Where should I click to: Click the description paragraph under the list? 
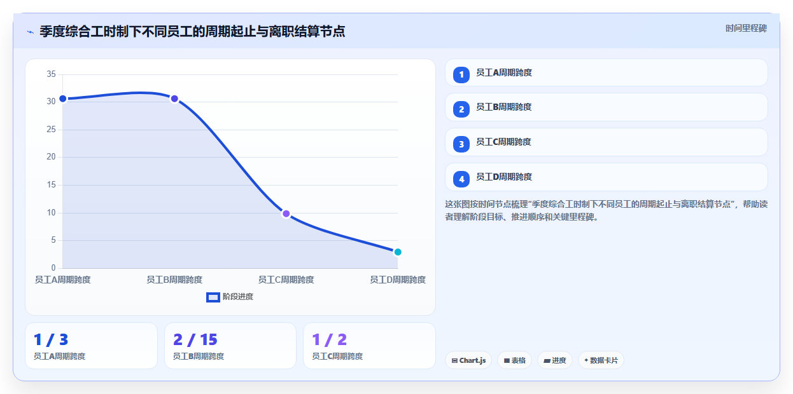(607, 210)
